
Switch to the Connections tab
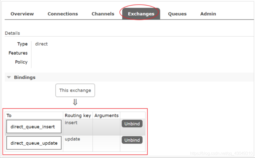pos(63,14)
